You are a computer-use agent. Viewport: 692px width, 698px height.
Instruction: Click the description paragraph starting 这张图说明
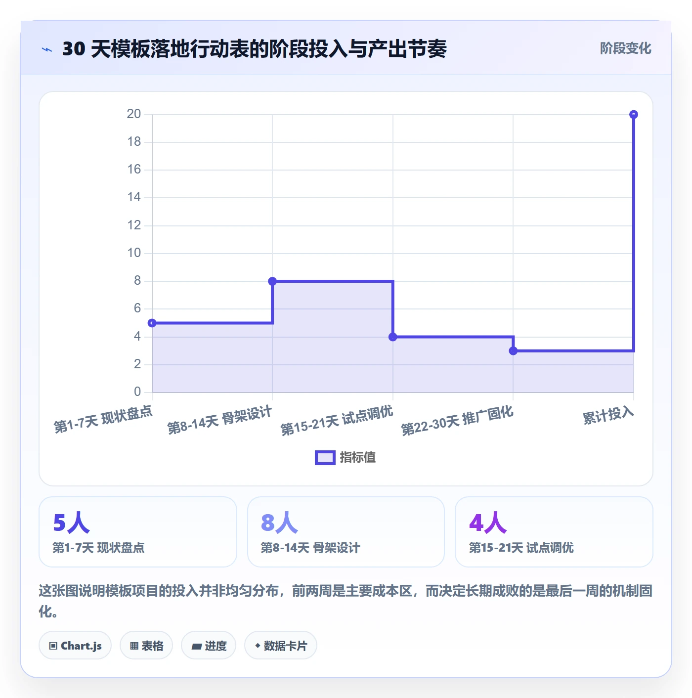click(x=346, y=601)
